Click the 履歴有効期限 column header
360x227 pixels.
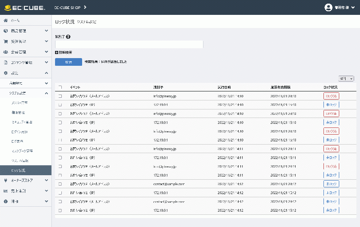pos(280,87)
